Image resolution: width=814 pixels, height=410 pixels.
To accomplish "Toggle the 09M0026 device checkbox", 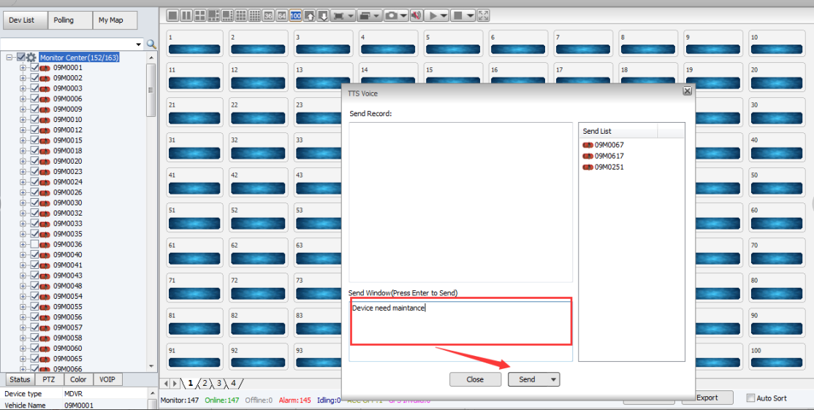I will (x=34, y=192).
